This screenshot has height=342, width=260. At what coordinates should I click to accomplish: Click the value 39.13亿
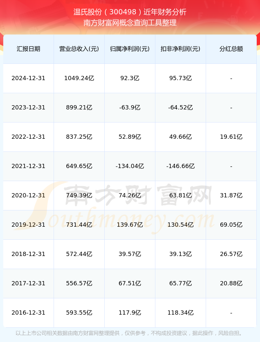[x=181, y=254]
